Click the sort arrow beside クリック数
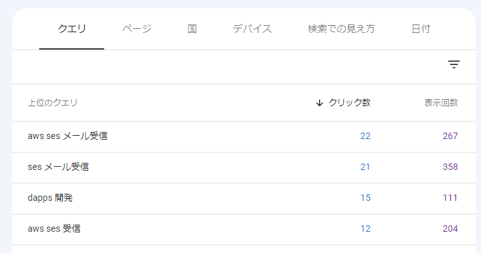The image size is (481, 253). click(x=320, y=103)
